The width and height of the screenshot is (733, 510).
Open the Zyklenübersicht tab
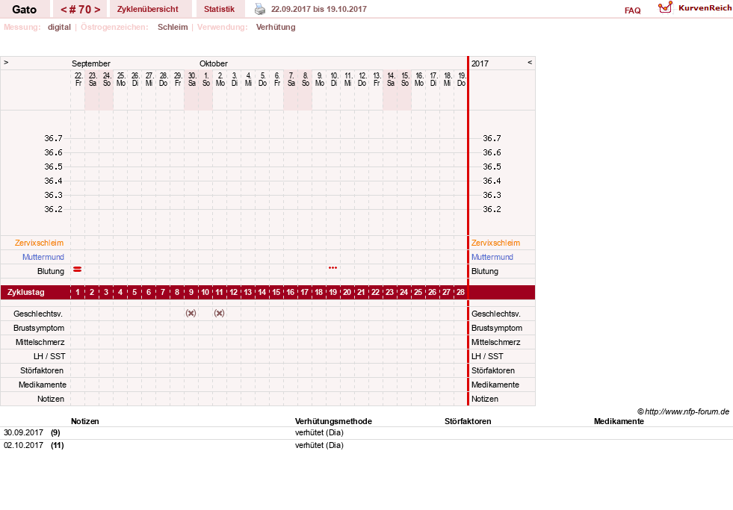tap(148, 9)
